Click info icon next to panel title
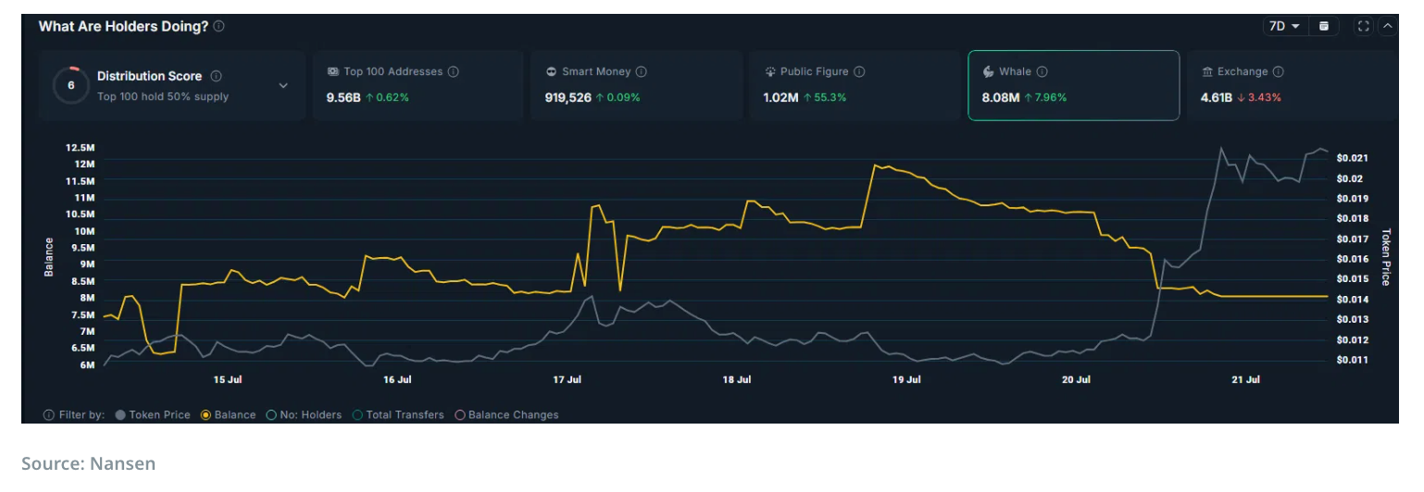This screenshot has width=1424, height=492. point(219,27)
